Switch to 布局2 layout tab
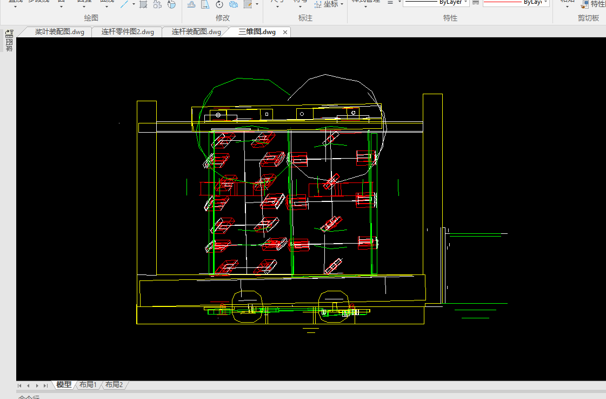The image size is (606, 399). coord(114,385)
